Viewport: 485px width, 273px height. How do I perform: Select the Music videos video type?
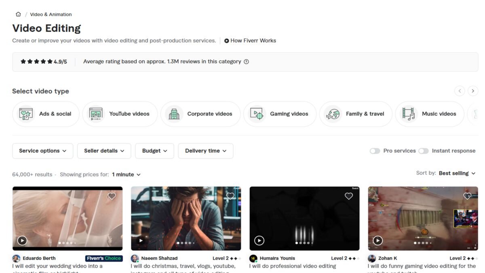pos(430,114)
